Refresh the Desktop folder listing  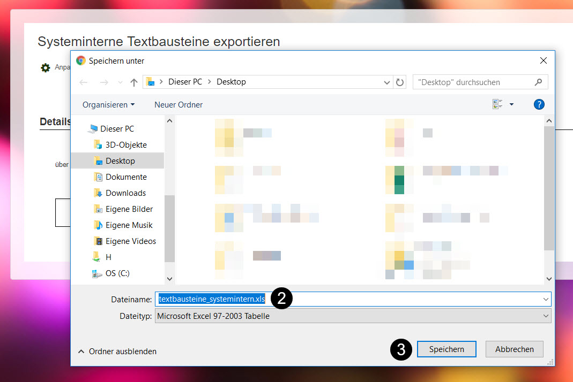[x=400, y=82]
